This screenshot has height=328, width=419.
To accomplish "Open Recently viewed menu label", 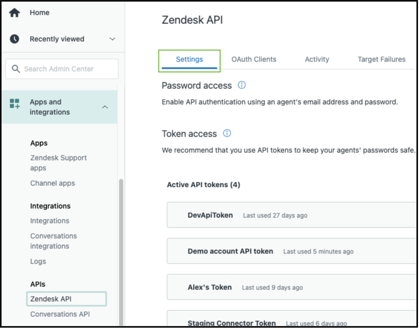I will 57,39.
